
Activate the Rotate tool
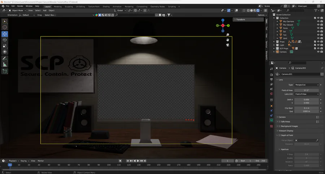coord(5,40)
